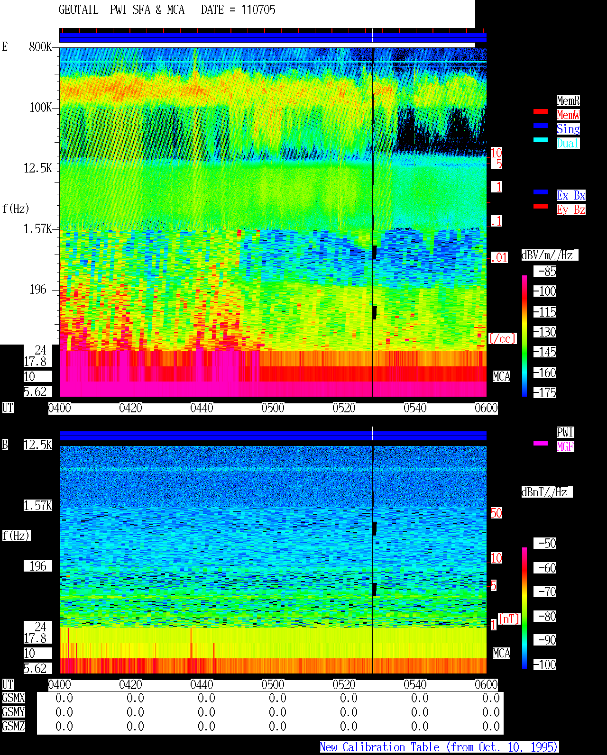This screenshot has height=755, width=607.
Task: Click the red 50 tick on the nT scale
Action: click(x=496, y=513)
